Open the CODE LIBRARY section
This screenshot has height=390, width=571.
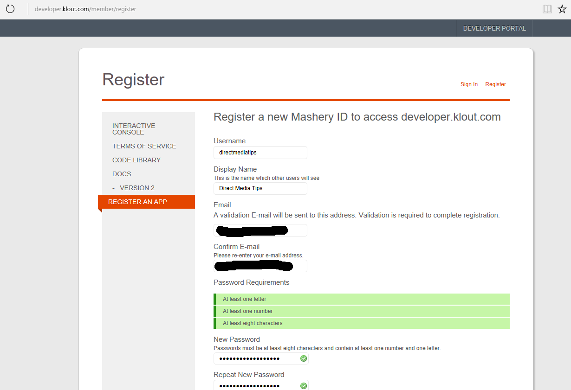point(136,160)
